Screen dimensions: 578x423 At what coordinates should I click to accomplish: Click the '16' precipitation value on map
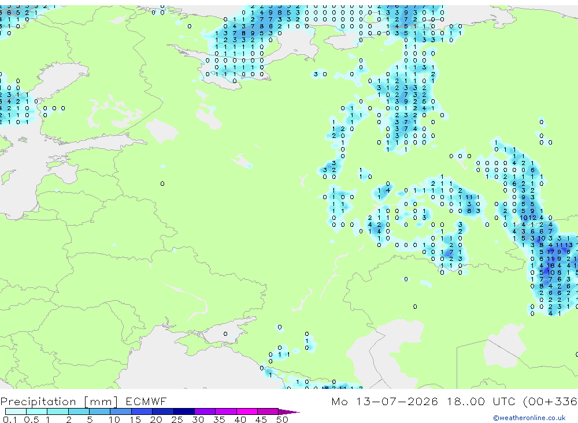(551, 265)
